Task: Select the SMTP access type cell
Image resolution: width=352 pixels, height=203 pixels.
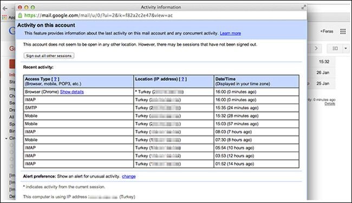Action: point(79,108)
